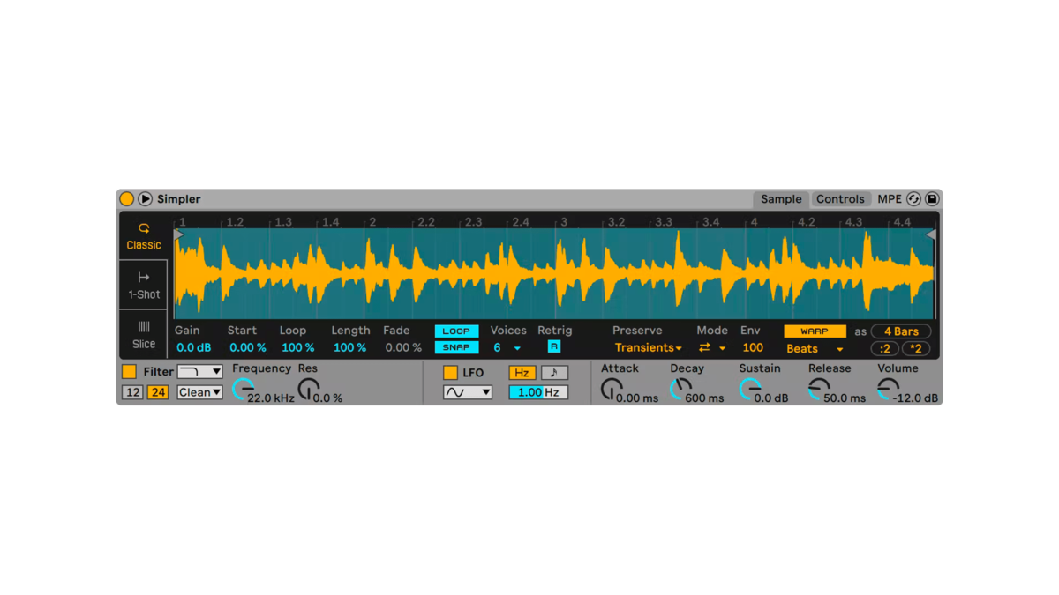Click the ruler label 2.2

tap(425, 222)
